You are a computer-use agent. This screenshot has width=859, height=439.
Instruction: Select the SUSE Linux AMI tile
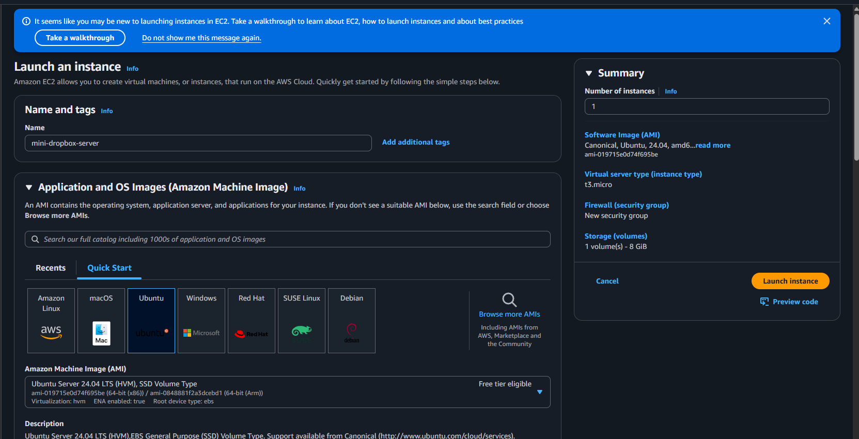(x=302, y=320)
